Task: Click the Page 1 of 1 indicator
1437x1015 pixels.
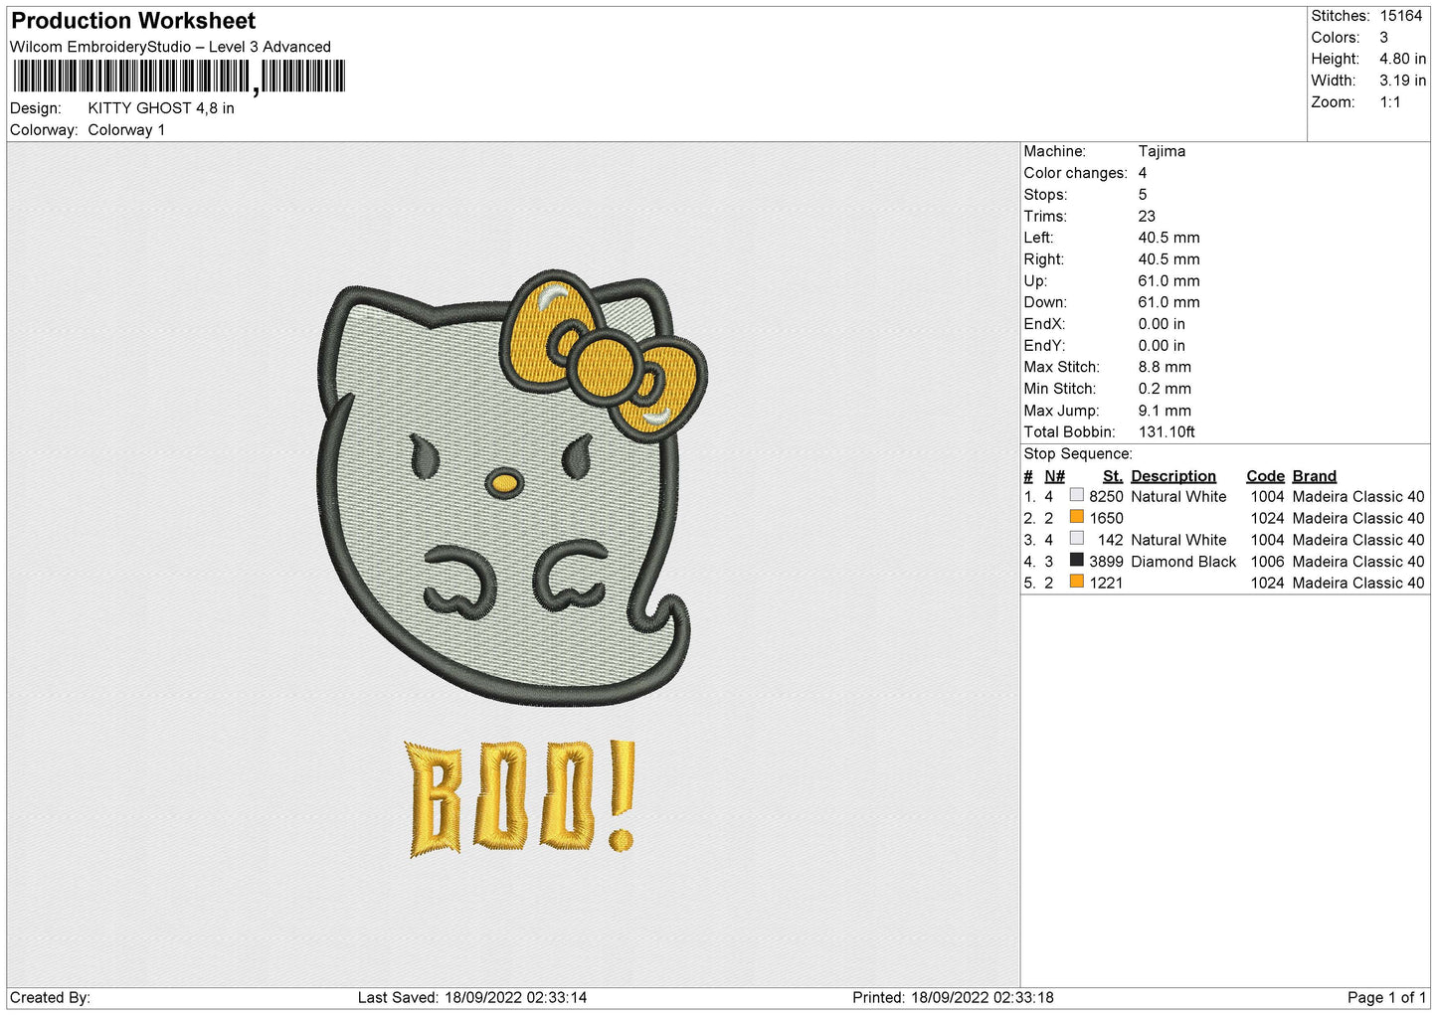Action: point(1386,998)
